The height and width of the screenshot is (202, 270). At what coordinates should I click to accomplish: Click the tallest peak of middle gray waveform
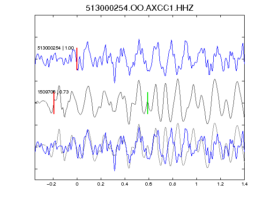[178, 79]
